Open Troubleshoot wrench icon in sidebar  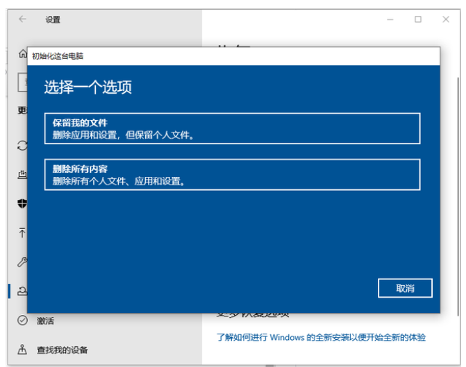[x=22, y=262]
